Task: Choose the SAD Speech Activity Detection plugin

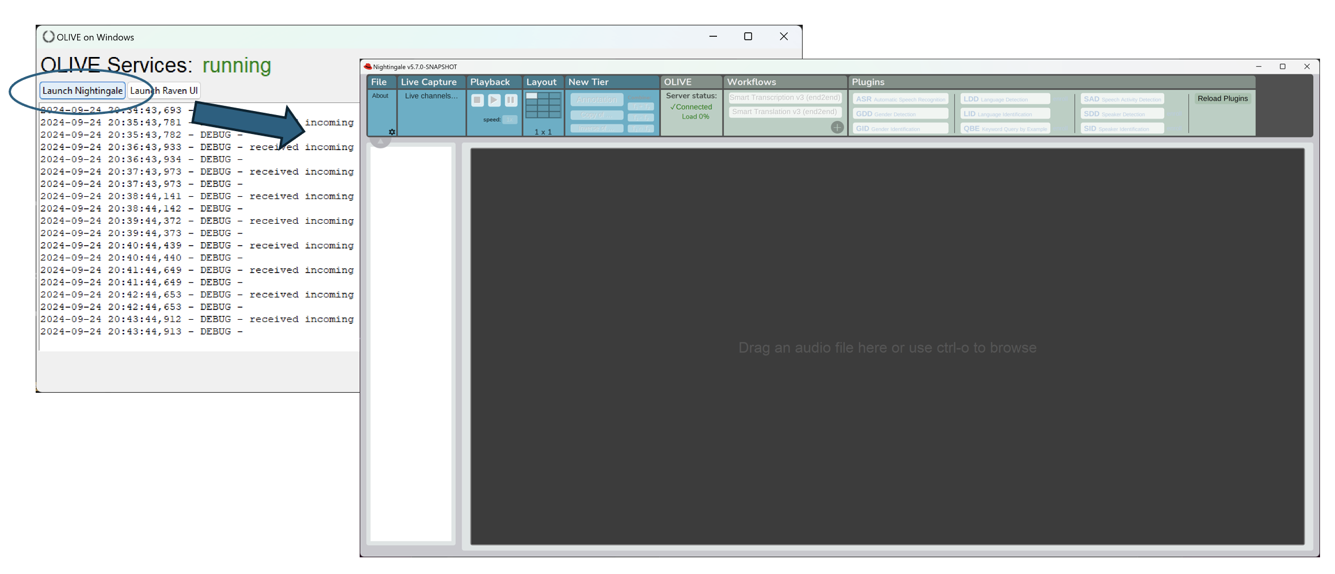Action: [x=1122, y=99]
